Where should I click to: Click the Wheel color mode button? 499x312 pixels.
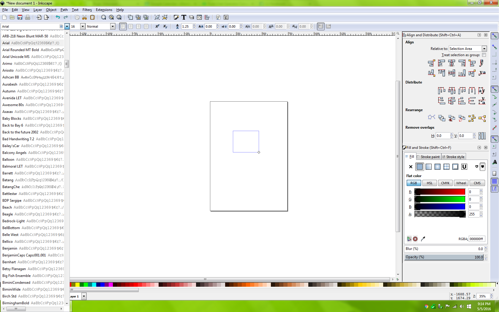[461, 183]
